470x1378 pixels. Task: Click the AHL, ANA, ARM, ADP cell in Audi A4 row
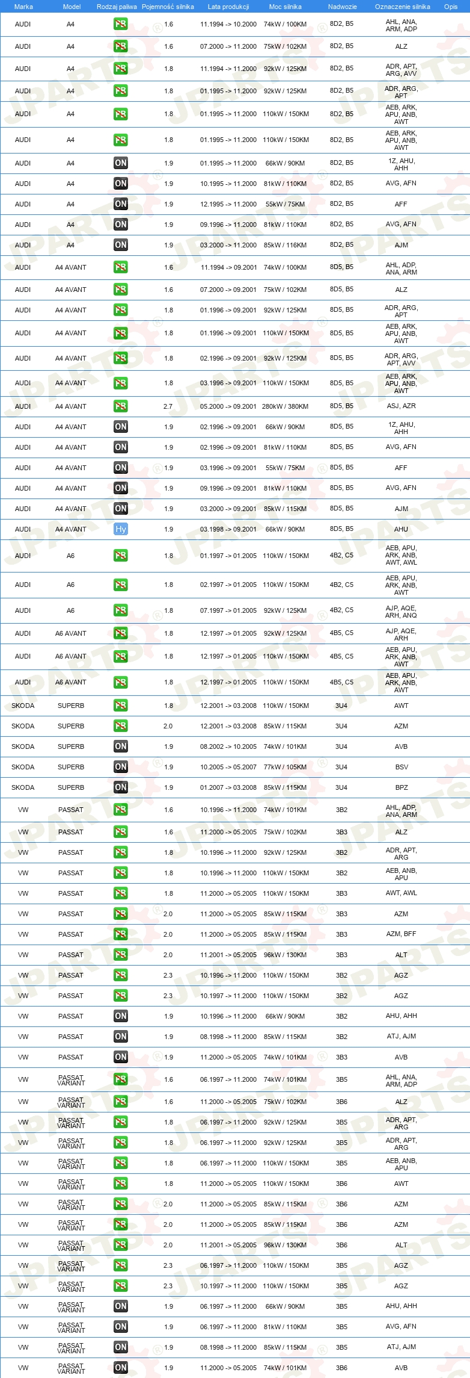point(401,25)
